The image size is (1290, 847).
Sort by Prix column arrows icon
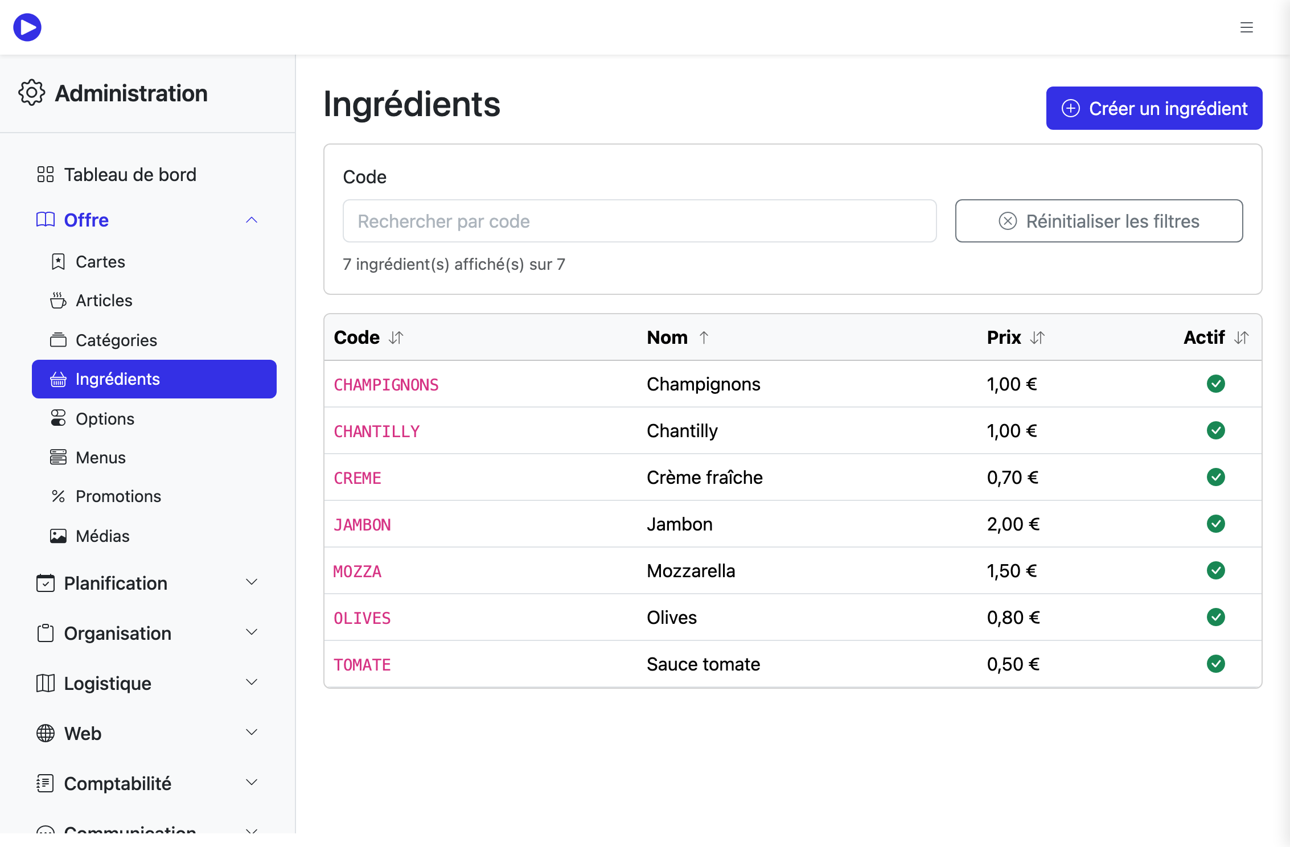coord(1037,338)
